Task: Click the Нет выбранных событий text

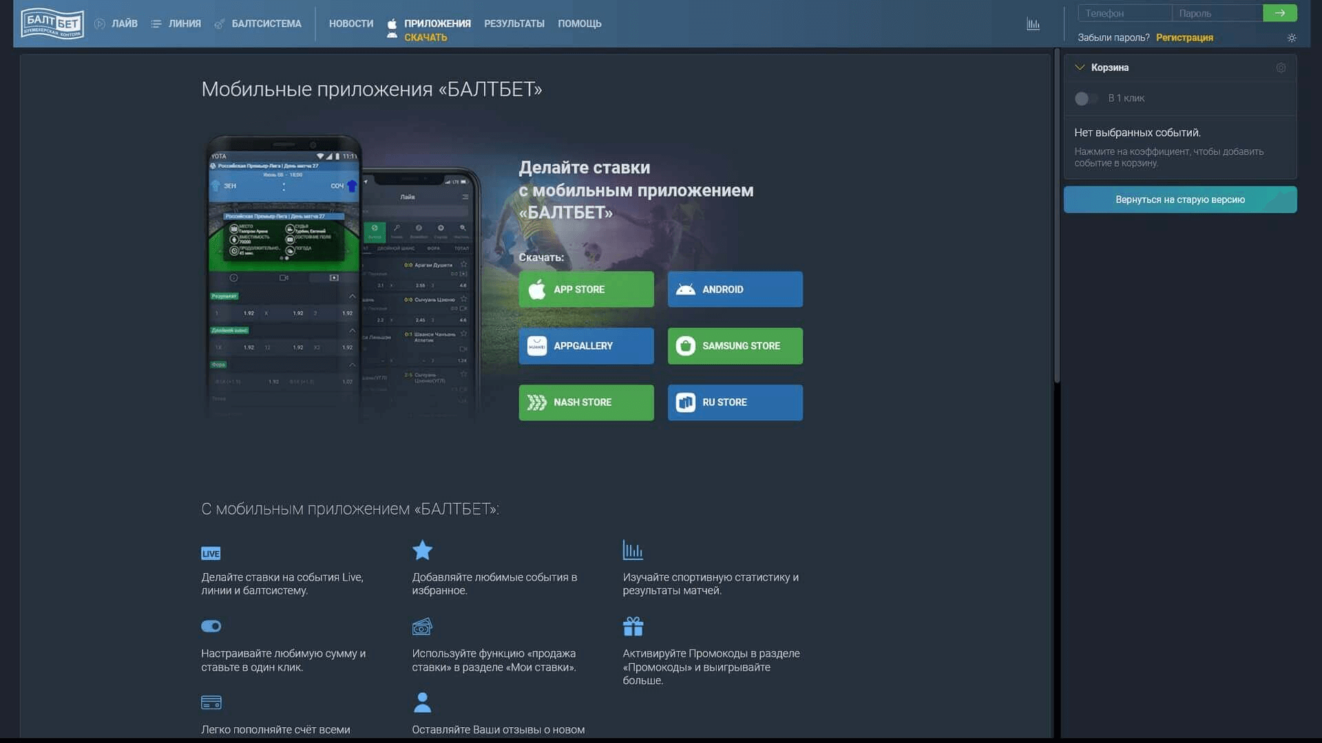Action: (x=1137, y=132)
